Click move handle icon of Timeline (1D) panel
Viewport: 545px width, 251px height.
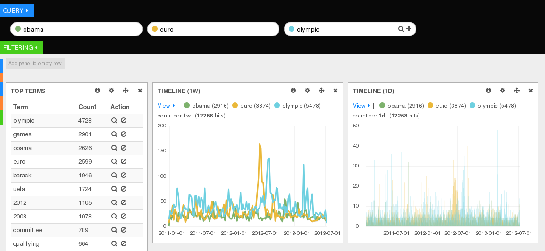click(x=517, y=91)
